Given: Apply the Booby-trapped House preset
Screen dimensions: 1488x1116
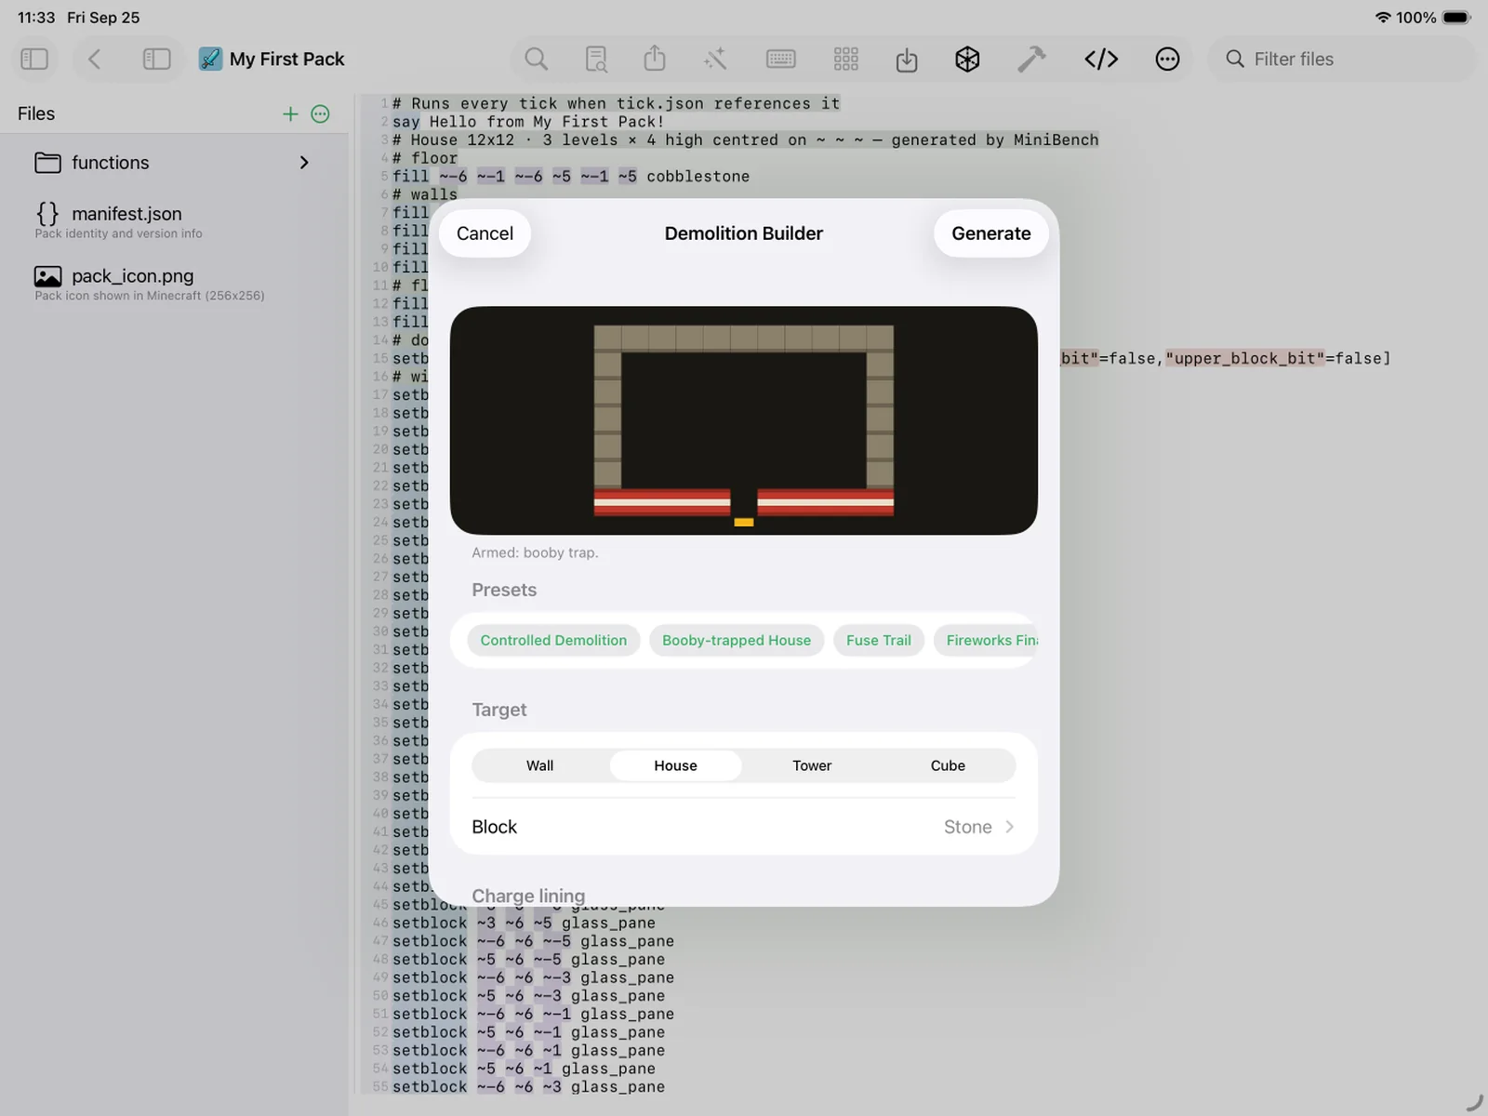Looking at the screenshot, I should [x=737, y=640].
